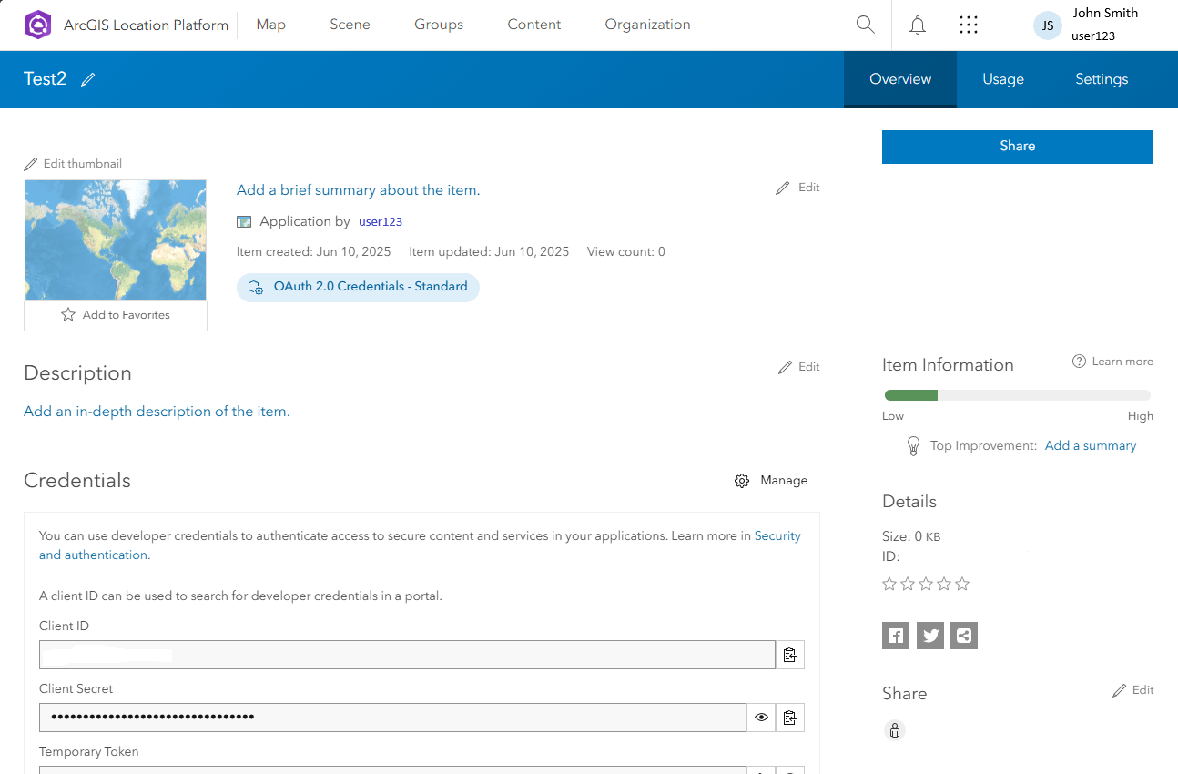Viewport: 1178px width, 774px height.
Task: Go to Groups
Action: [439, 25]
